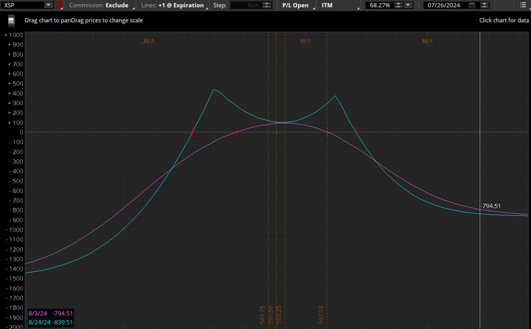Click the 07/26/2024 date field
The height and width of the screenshot is (329, 531).
pos(446,5)
